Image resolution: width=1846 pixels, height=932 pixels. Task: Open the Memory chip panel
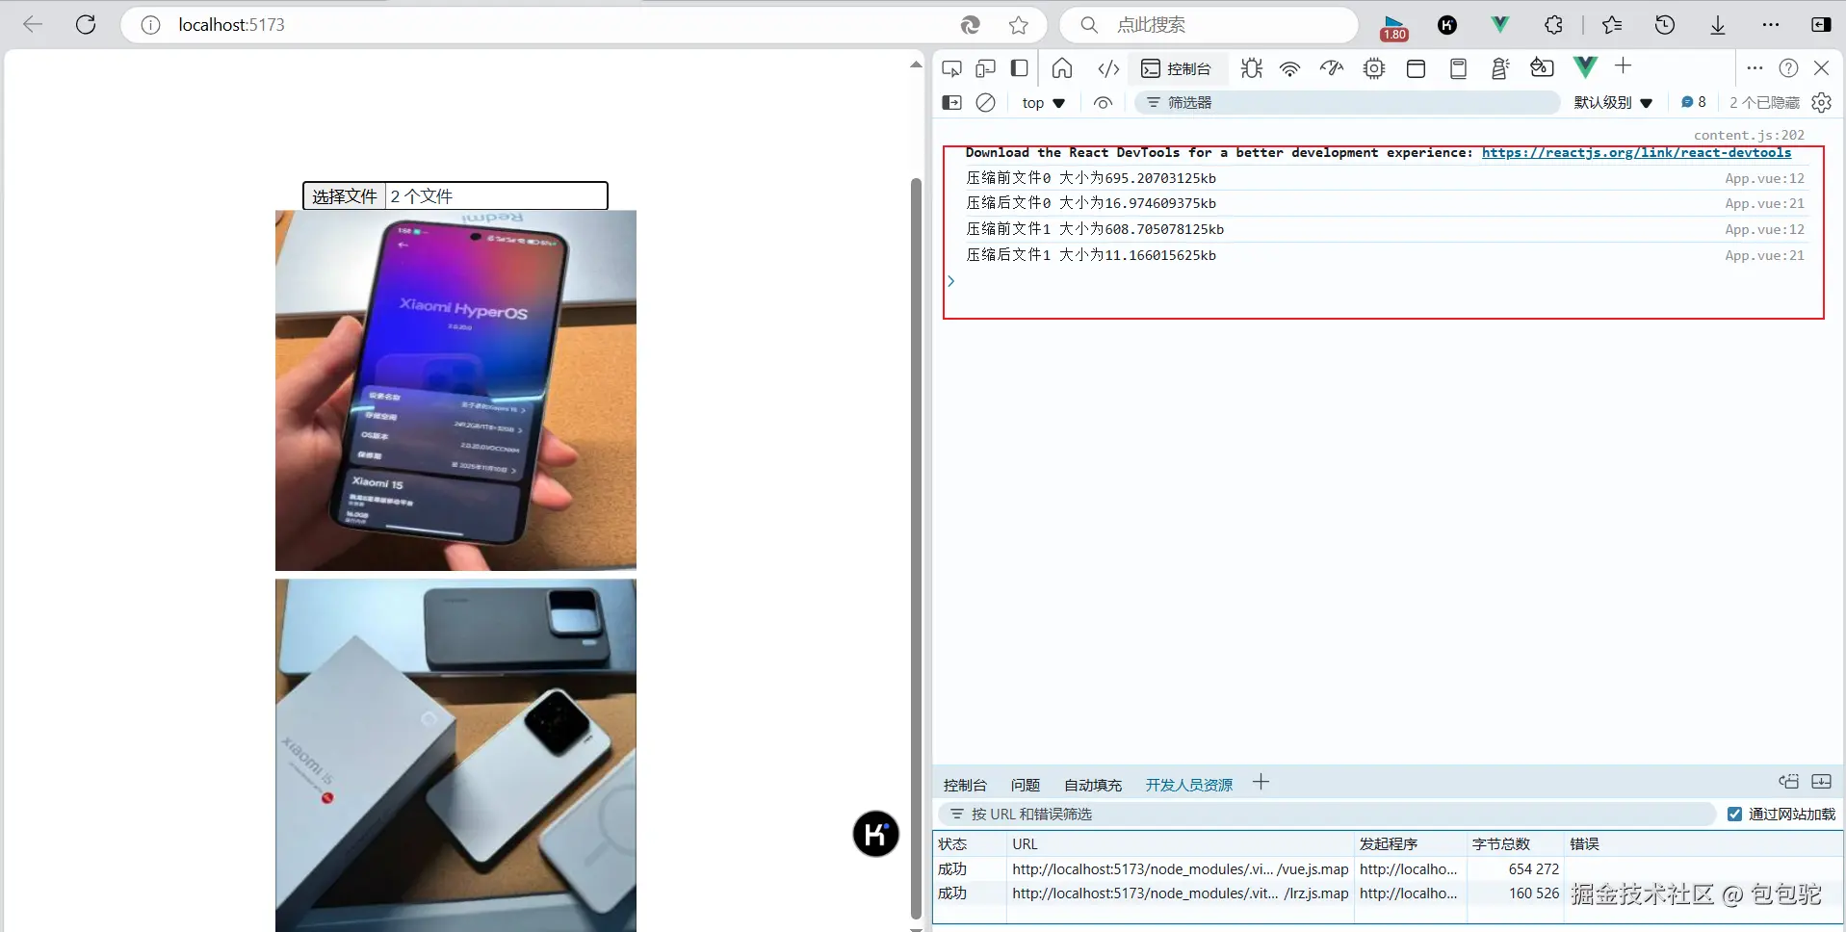tap(1374, 68)
